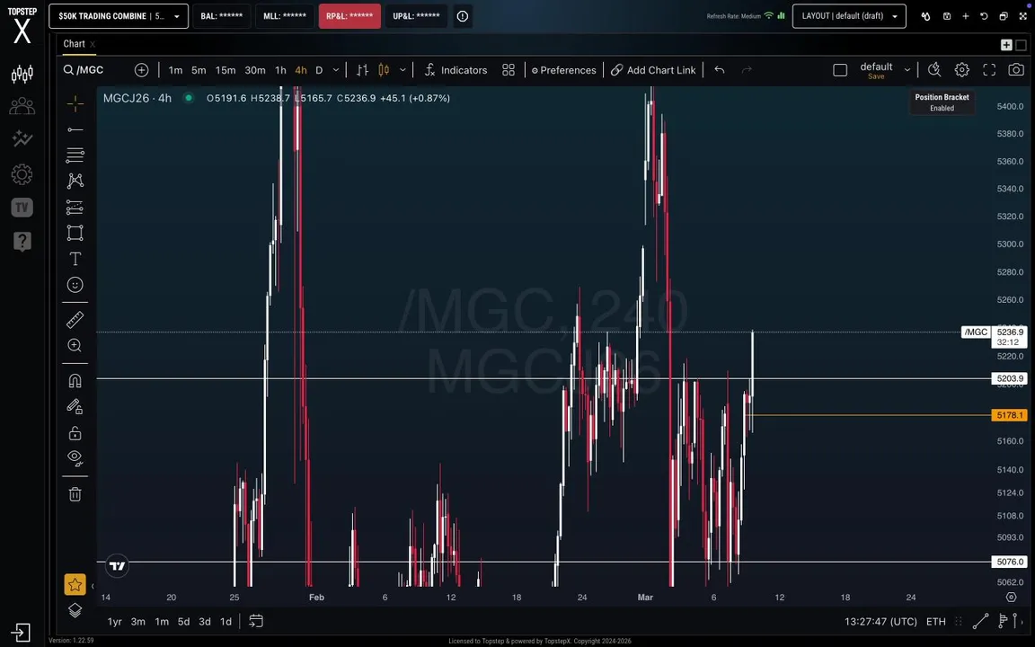The height and width of the screenshot is (647, 1035).
Task: Expand the chart style dropdown chevron
Action: coord(402,70)
